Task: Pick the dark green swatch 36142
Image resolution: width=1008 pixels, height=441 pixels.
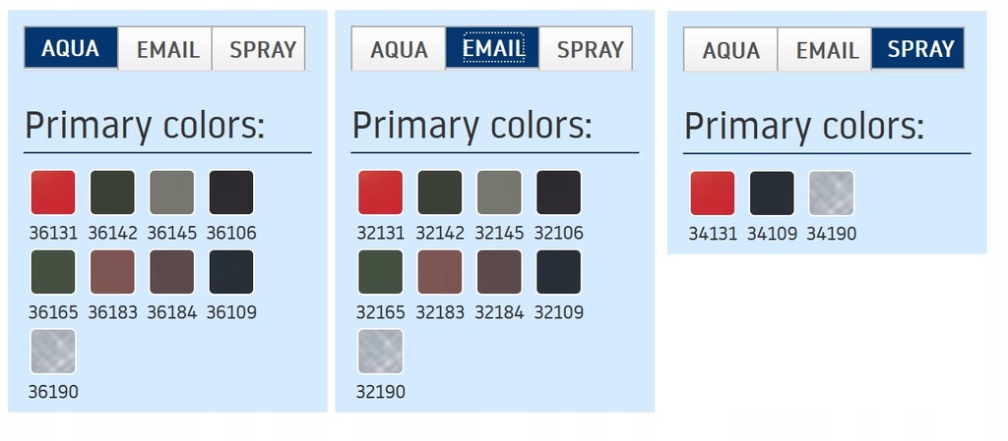Action: [112, 193]
